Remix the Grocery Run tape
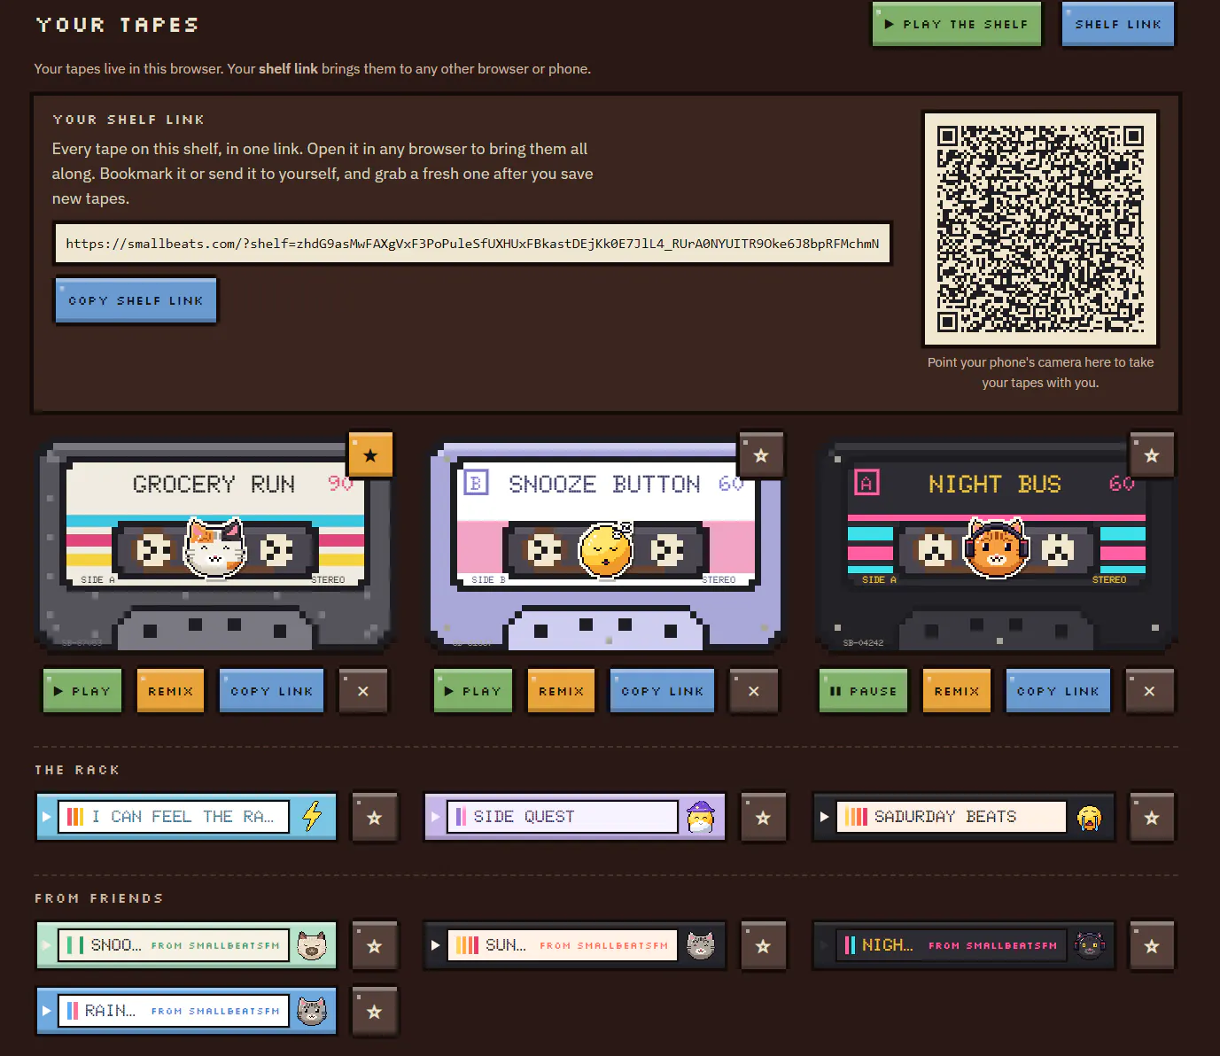Image resolution: width=1220 pixels, height=1056 pixels. click(170, 691)
